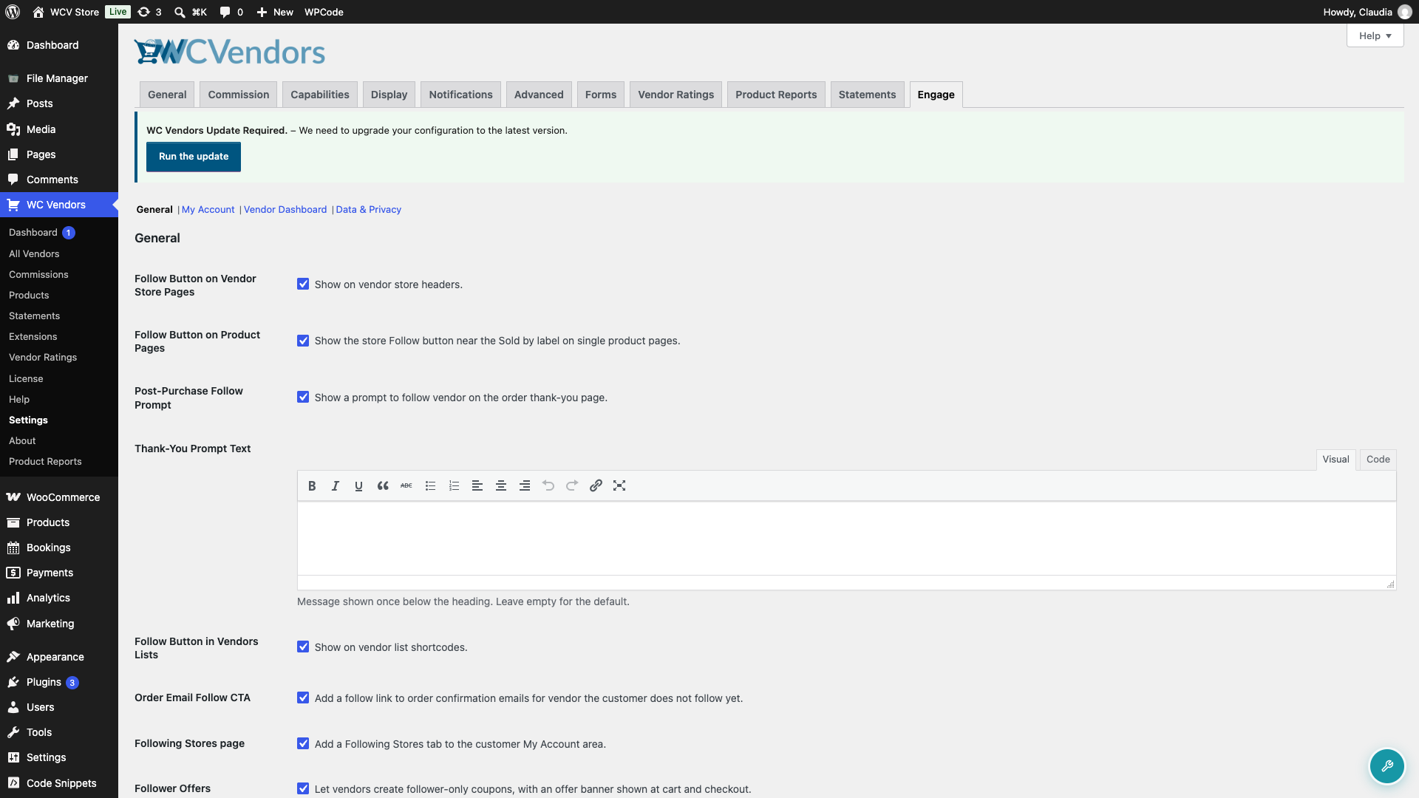Apply strikethrough formatting in the editor

pos(406,486)
